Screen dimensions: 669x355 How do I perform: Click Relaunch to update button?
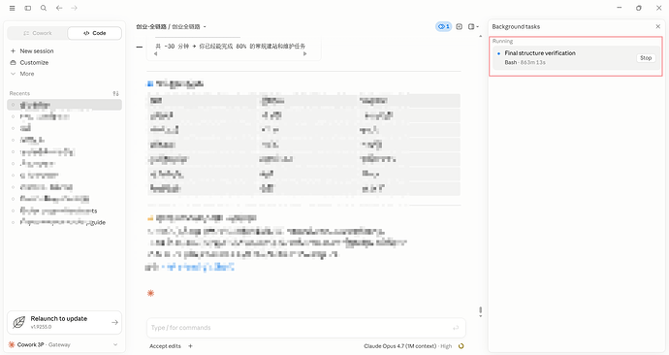[64, 322]
